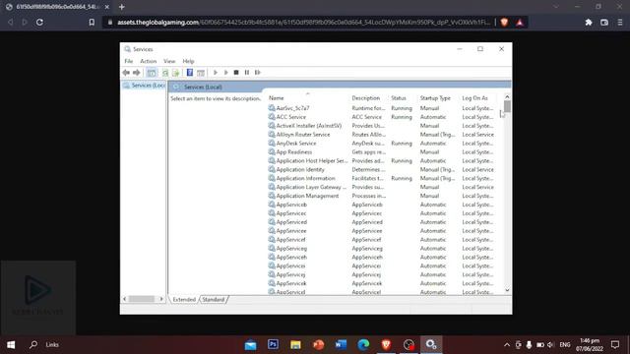Click tree pane horizontal scrollbar right arrow

click(x=161, y=299)
